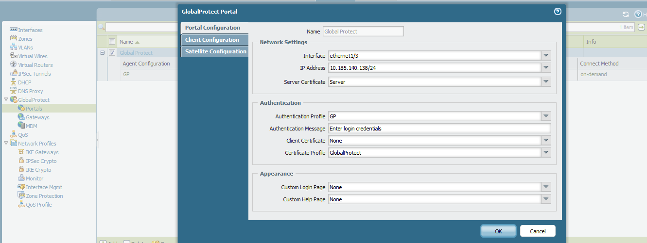The width and height of the screenshot is (647, 243).
Task: Switch to the Client Configuration tab
Action: click(212, 40)
